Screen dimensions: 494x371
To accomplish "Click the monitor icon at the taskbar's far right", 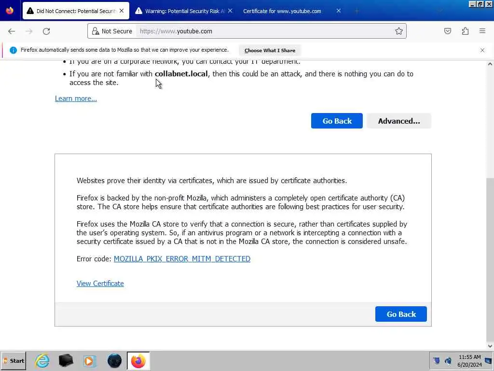I will pyautogui.click(x=489, y=360).
